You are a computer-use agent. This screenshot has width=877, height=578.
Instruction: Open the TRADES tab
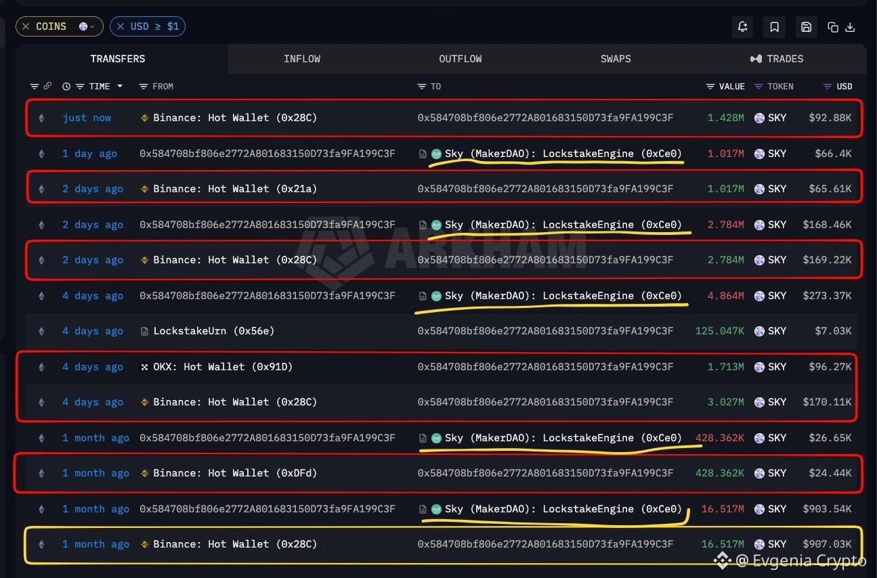pyautogui.click(x=777, y=59)
